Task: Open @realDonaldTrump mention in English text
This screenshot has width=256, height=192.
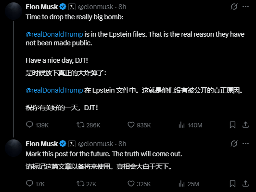Action: [x=54, y=34]
